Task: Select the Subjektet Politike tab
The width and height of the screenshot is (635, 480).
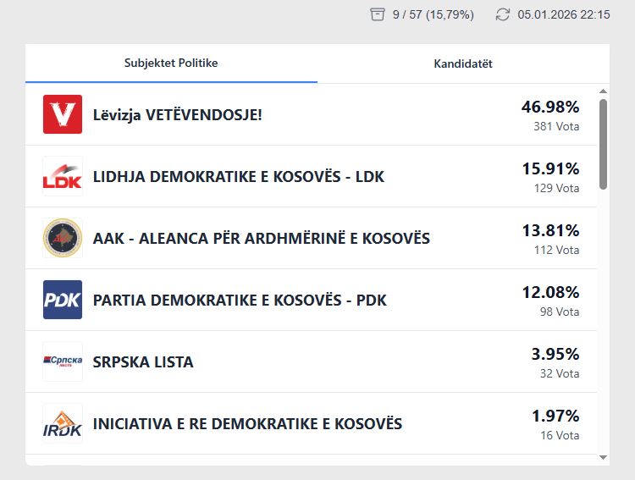Action: (x=171, y=63)
